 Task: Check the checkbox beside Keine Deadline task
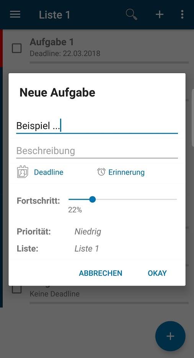pos(17,289)
